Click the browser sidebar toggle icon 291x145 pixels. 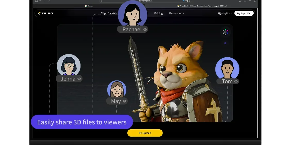pos(36,1)
